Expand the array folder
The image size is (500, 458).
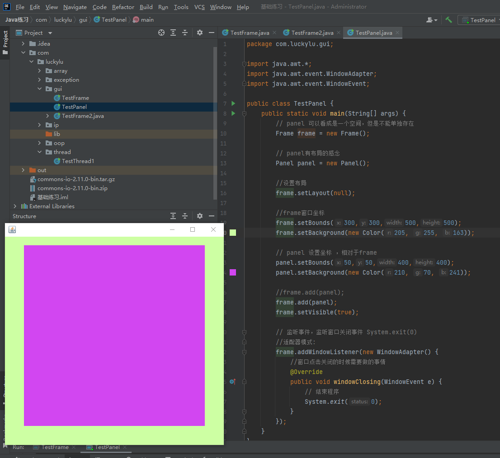pyautogui.click(x=39, y=71)
